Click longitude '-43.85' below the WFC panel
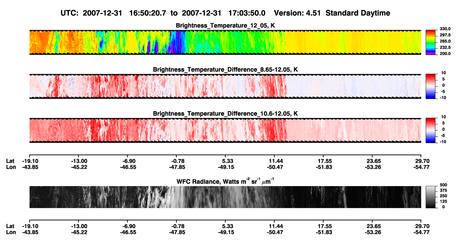This screenshot has height=240, width=468. [30, 232]
